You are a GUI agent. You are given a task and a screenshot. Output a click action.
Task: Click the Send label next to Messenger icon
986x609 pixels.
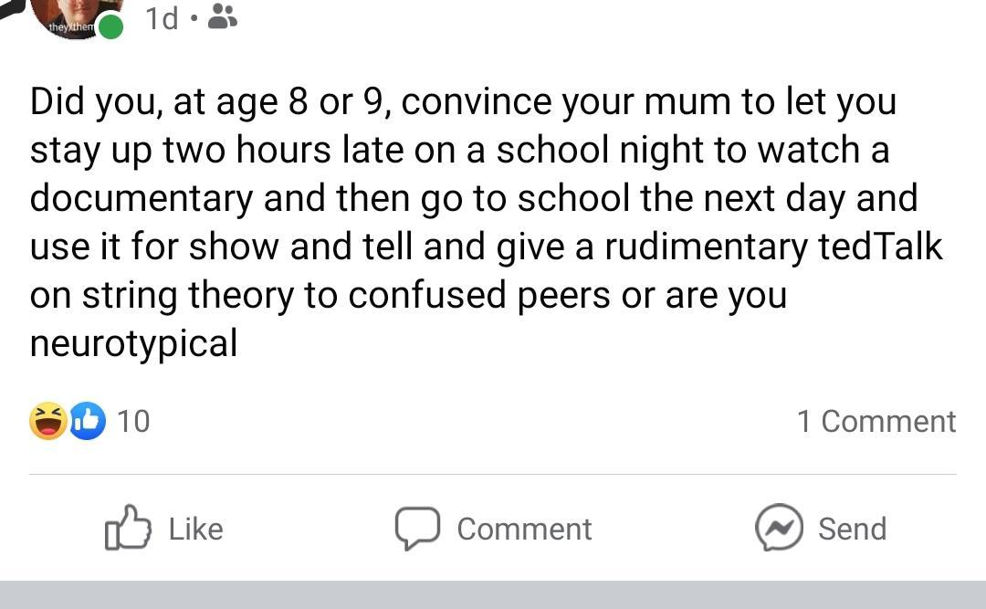coord(854,528)
